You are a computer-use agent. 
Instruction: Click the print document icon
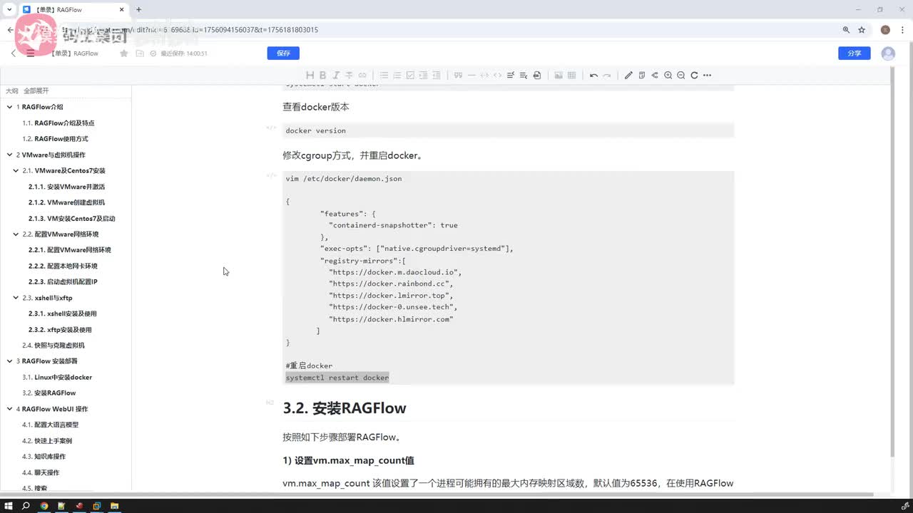[x=537, y=76]
